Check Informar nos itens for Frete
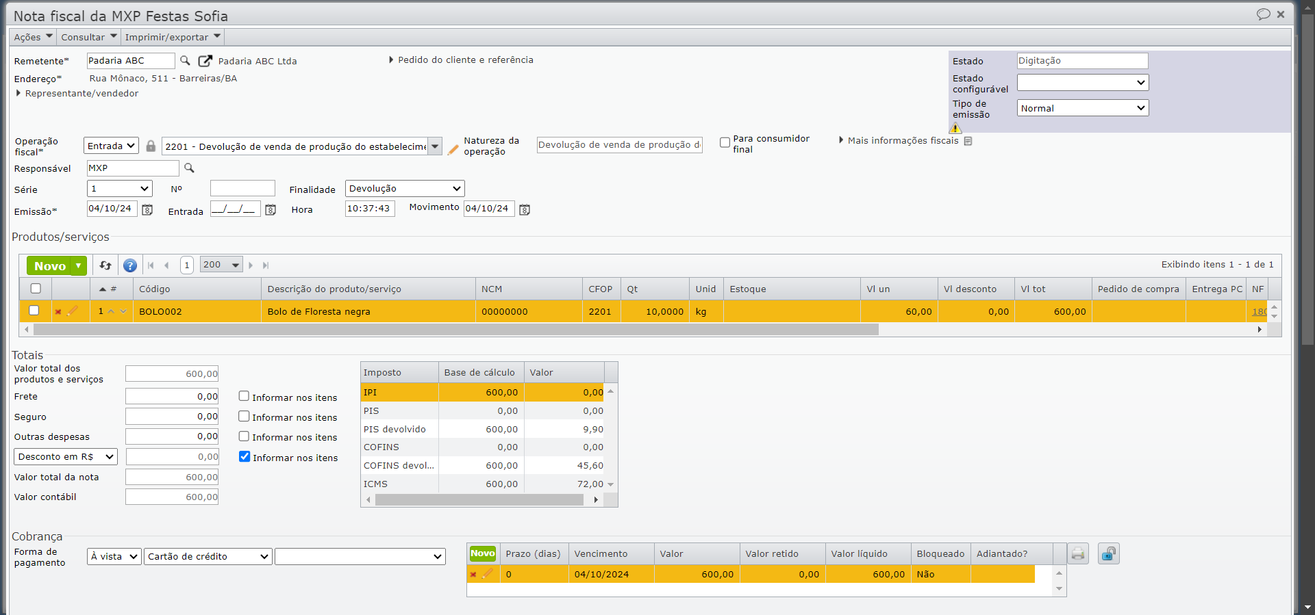This screenshot has width=1315, height=615. 244,396
